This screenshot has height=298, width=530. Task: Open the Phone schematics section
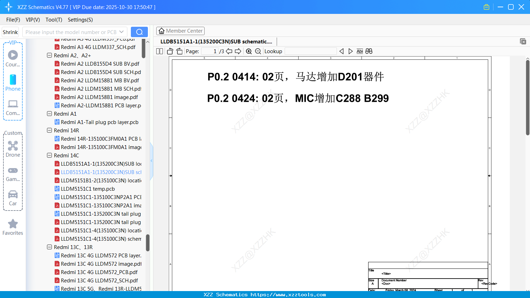pos(13,83)
